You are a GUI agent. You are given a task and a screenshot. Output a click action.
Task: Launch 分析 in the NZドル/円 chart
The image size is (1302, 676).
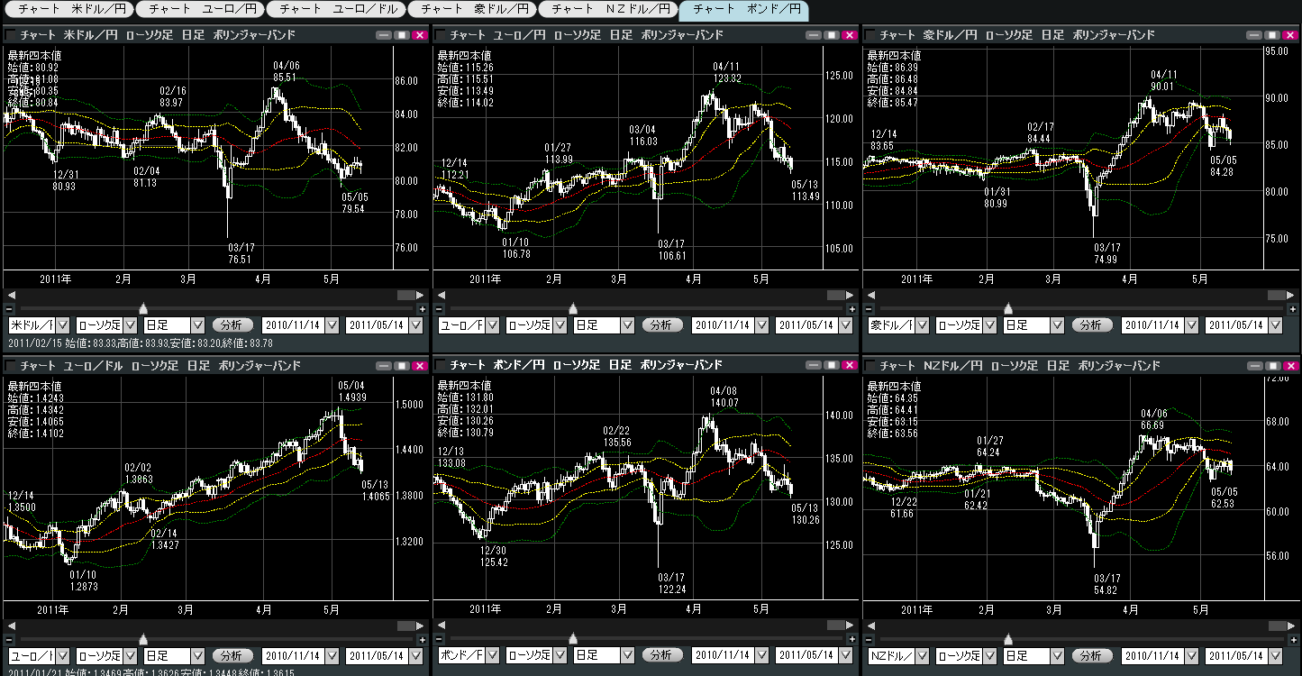click(1091, 656)
